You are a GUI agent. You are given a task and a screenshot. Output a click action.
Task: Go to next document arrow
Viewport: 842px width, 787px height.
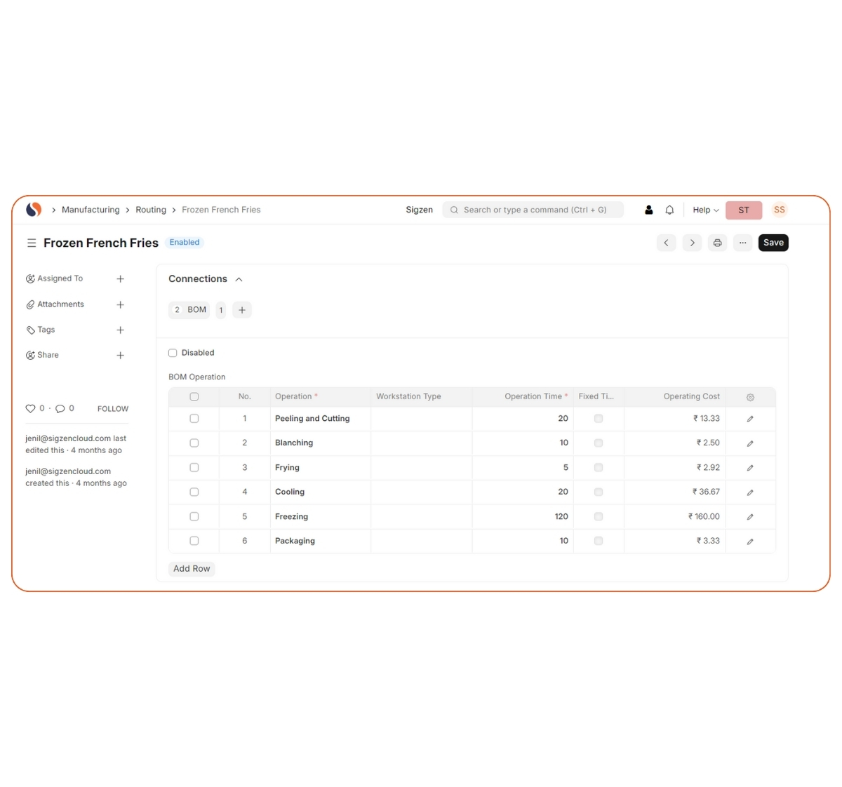coord(692,243)
